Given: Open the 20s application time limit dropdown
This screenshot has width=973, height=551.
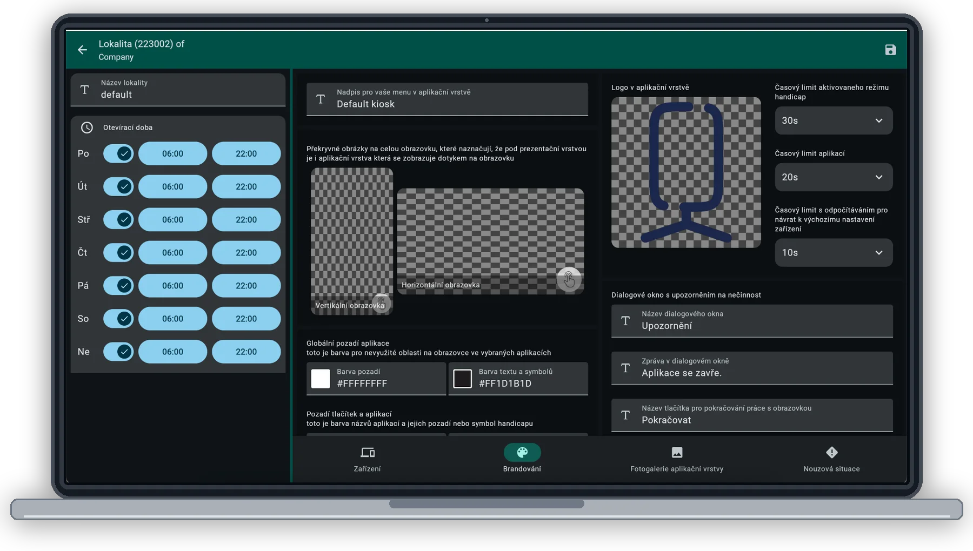Looking at the screenshot, I should pos(834,177).
